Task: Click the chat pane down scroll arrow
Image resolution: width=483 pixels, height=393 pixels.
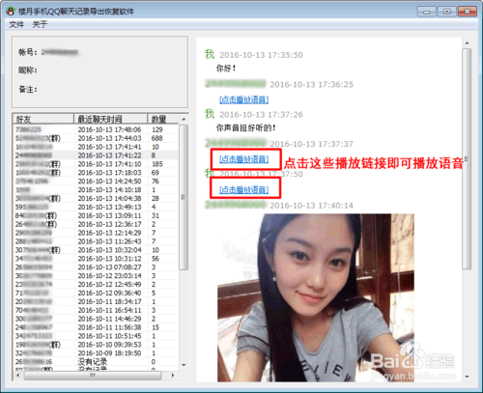Action: click(x=467, y=377)
